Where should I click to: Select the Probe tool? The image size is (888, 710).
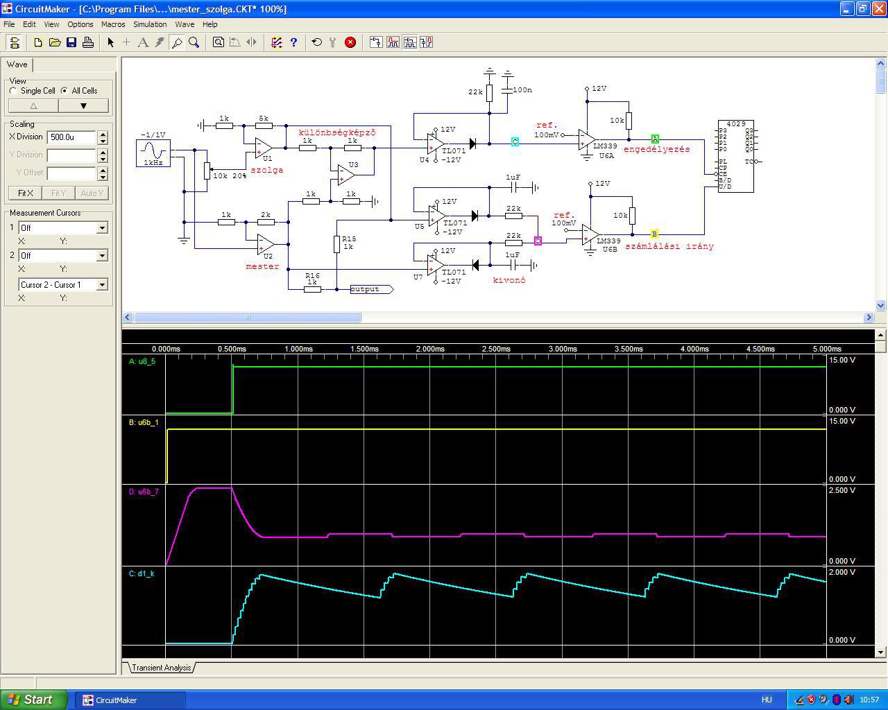coord(177,42)
